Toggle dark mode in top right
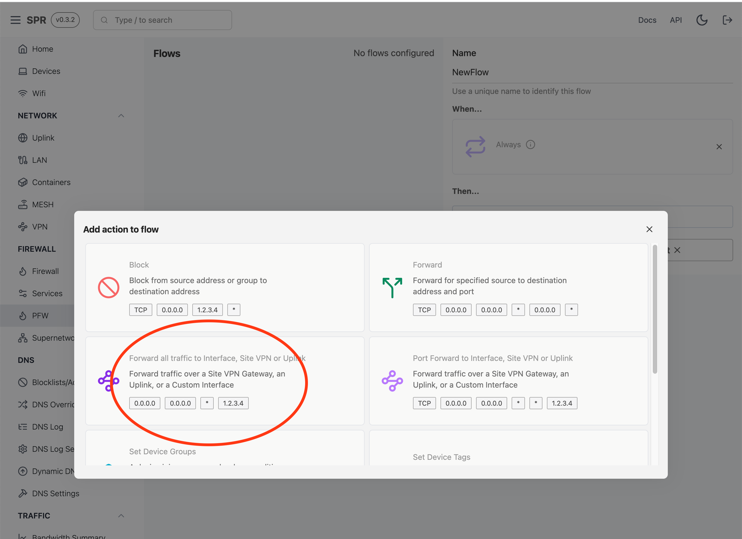Image resolution: width=742 pixels, height=539 pixels. pos(702,19)
